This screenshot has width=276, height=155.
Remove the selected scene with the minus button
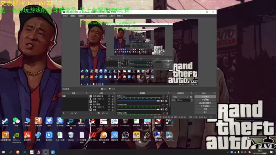[x=67, y=113]
